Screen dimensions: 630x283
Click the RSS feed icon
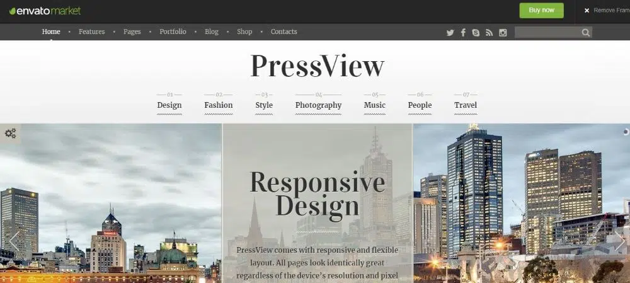click(489, 33)
